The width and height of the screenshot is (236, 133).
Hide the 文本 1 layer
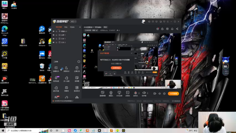point(53,39)
